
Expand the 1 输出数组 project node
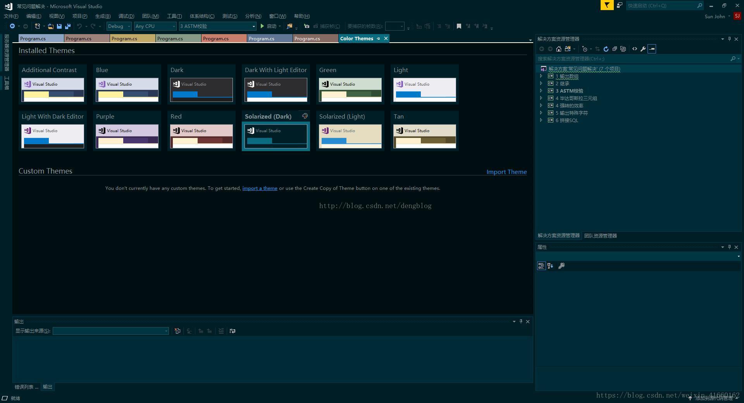click(541, 76)
